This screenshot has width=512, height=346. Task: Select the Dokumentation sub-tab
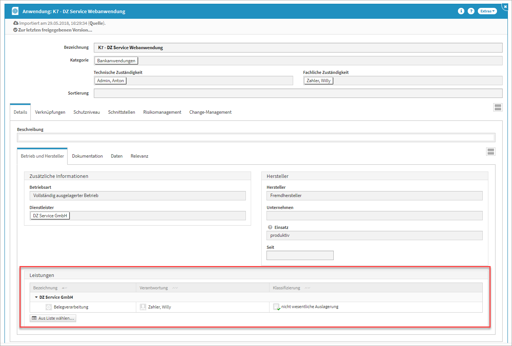[x=87, y=156]
